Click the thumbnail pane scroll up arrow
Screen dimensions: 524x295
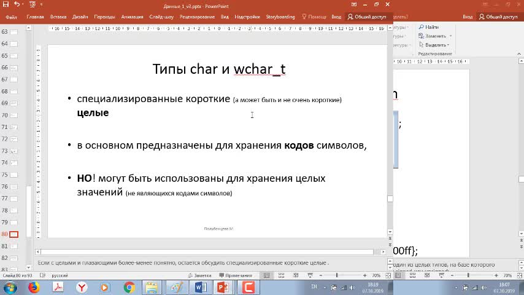29,28
